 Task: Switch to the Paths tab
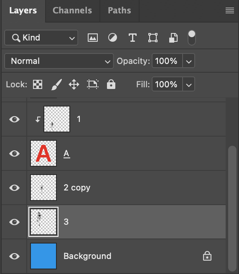click(119, 10)
